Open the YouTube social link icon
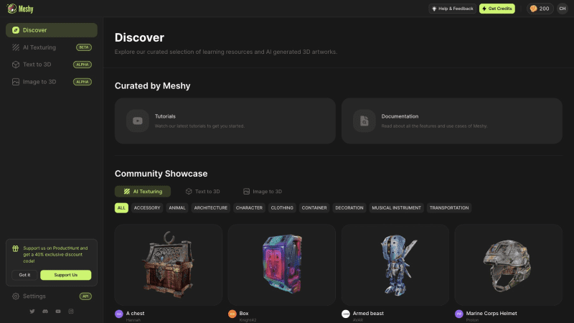Screen dimensions: 574x323 [57, 311]
